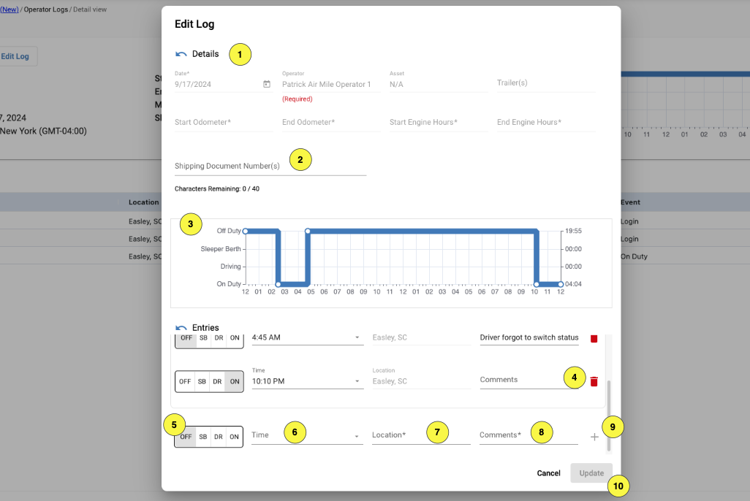Click the Shipping Document Number(s) field

pyautogui.click(x=270, y=167)
